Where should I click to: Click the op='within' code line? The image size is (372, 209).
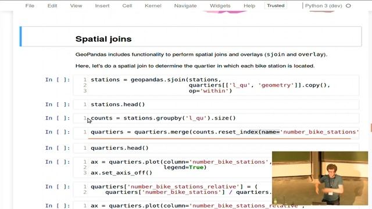[210, 91]
